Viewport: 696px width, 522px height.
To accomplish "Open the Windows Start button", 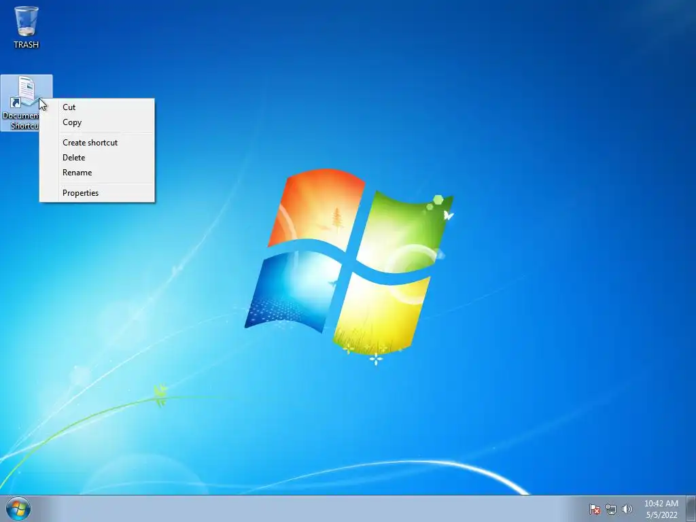I will coord(18,508).
